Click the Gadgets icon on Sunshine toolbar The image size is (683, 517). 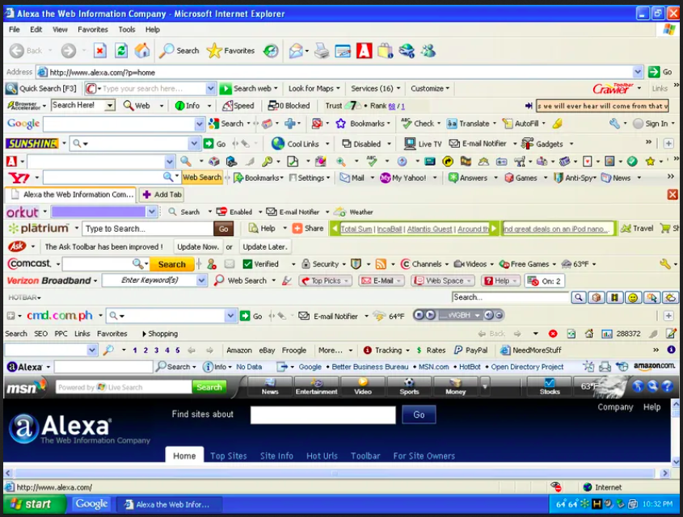click(527, 144)
